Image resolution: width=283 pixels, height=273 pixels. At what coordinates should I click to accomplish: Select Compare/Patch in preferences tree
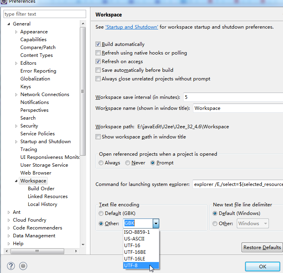click(38, 47)
